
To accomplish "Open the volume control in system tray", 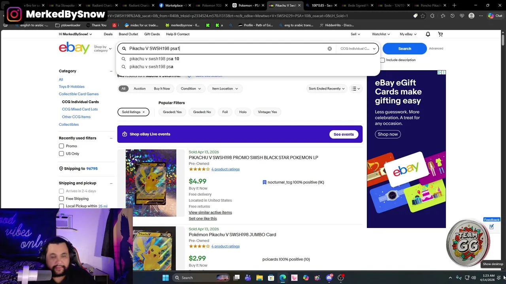I will click(x=474, y=278).
